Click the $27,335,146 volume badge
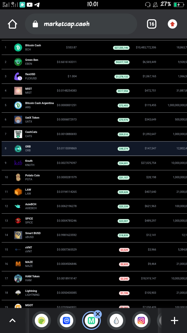The width and height of the screenshot is (187, 333). click(x=121, y=48)
